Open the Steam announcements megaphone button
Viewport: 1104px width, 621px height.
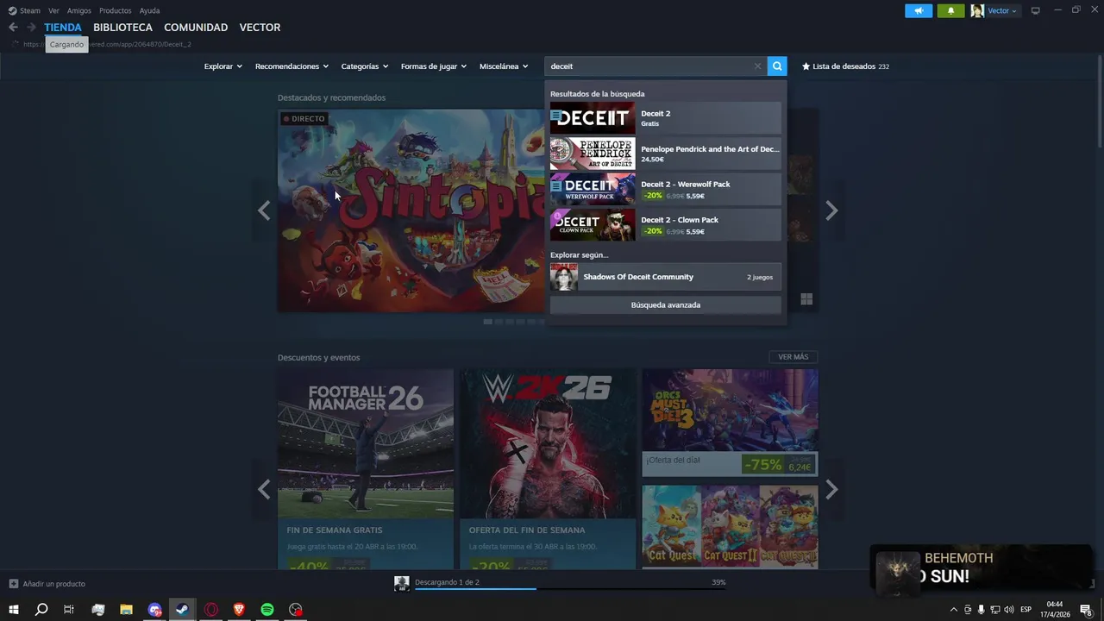pos(919,11)
